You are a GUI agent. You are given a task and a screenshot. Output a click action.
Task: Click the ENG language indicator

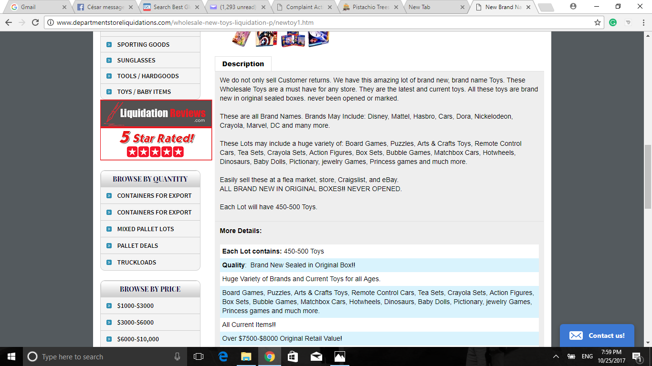(x=587, y=356)
